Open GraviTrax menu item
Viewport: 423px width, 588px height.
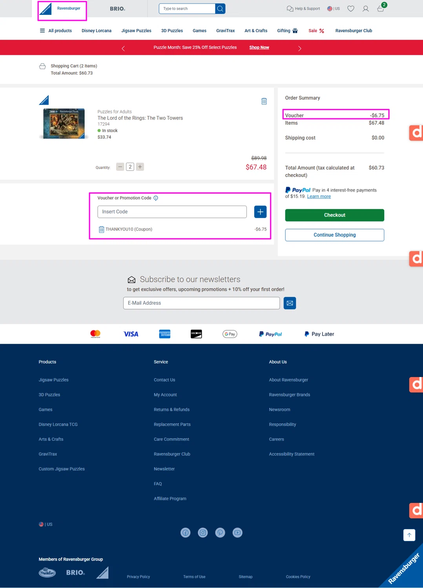click(x=225, y=31)
